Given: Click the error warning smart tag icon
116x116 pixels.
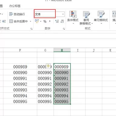Looking at the screenshot, I should 48,66.
